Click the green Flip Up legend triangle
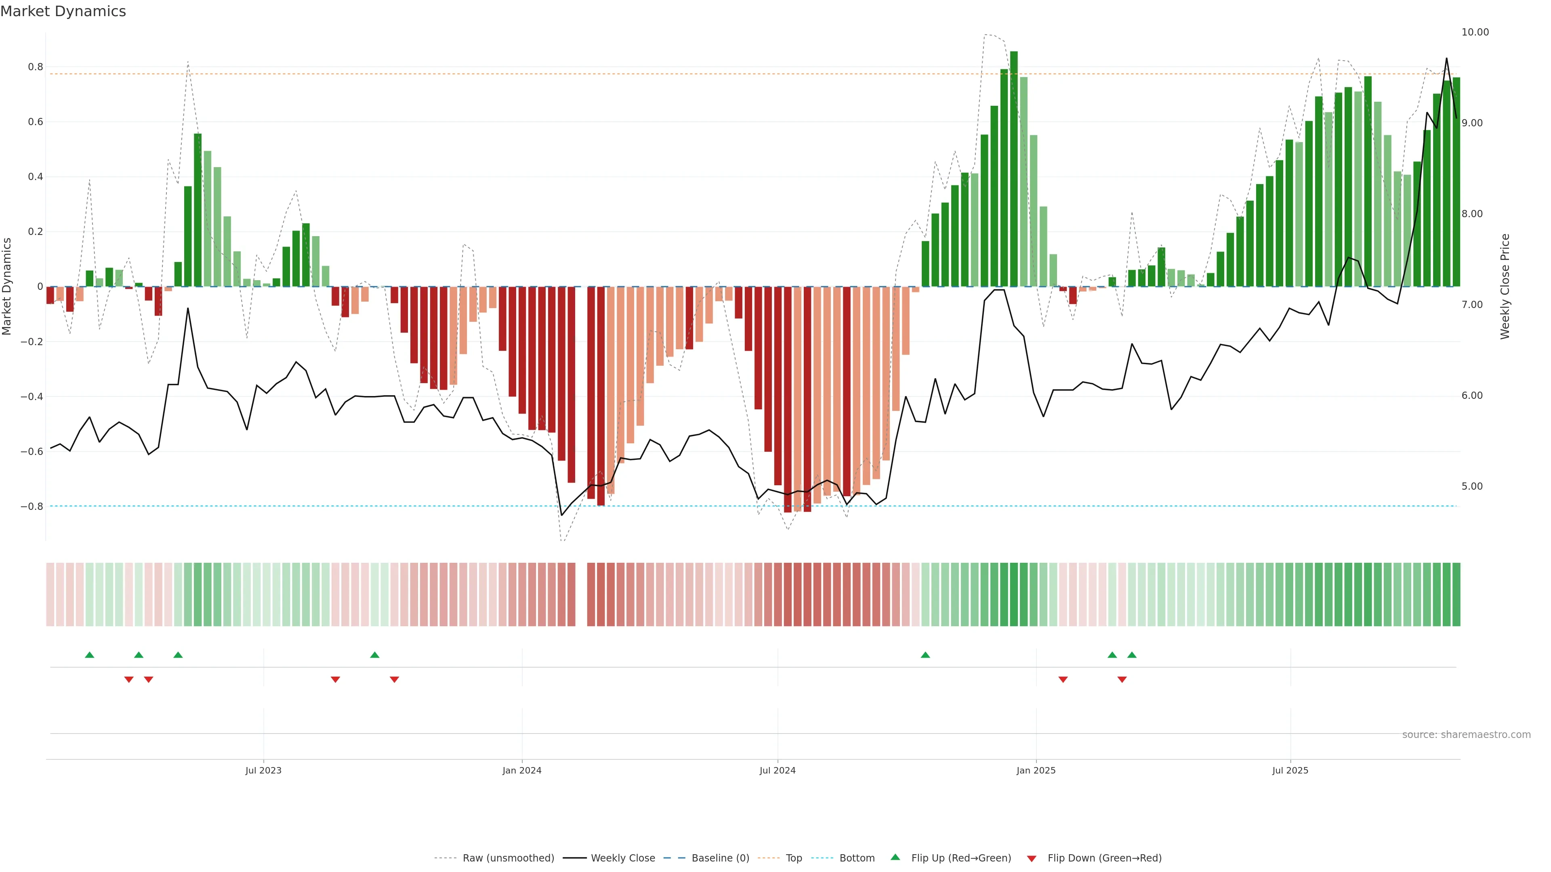 pyautogui.click(x=895, y=857)
